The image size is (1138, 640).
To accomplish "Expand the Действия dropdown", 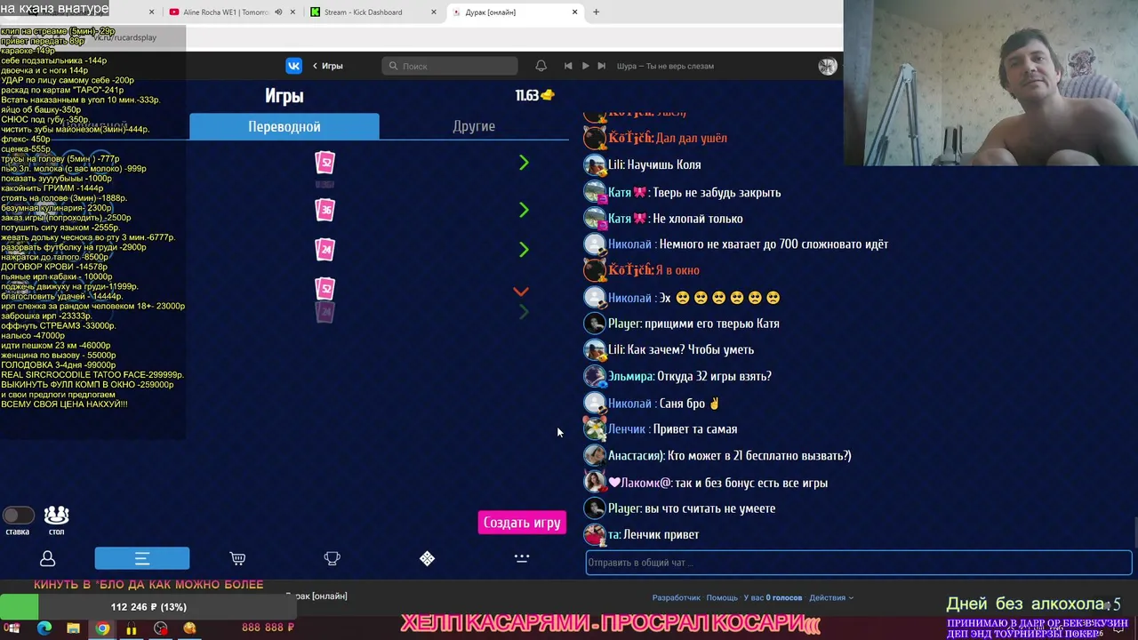I will (831, 597).
